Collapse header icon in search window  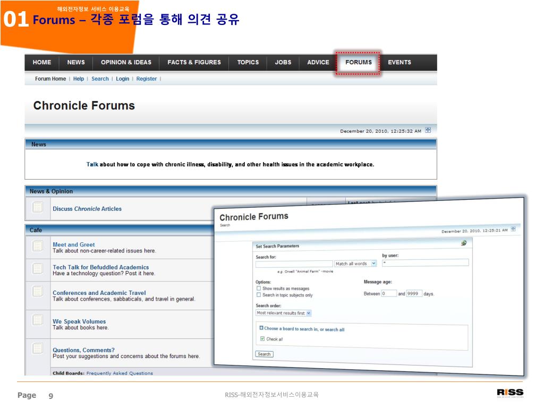pos(513,229)
